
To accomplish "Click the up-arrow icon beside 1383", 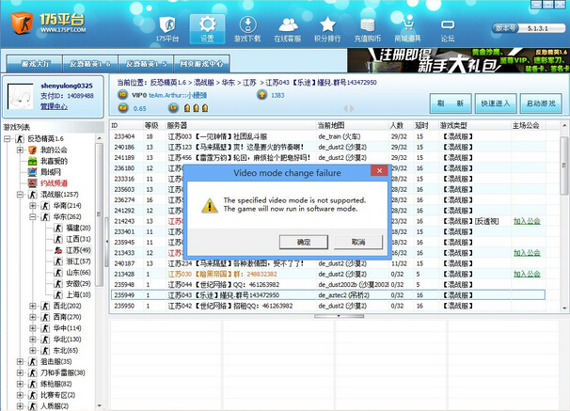I will (261, 95).
